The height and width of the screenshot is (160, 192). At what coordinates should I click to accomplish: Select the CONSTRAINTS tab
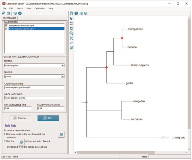9,18
